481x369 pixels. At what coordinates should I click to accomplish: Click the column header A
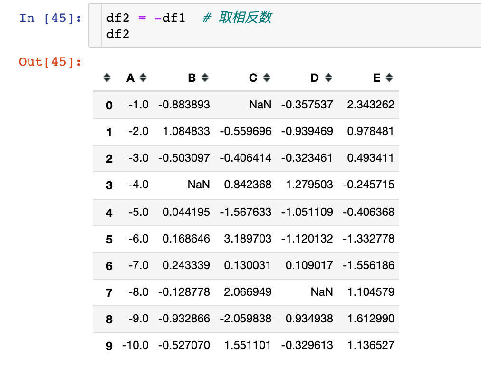pyautogui.click(x=130, y=78)
